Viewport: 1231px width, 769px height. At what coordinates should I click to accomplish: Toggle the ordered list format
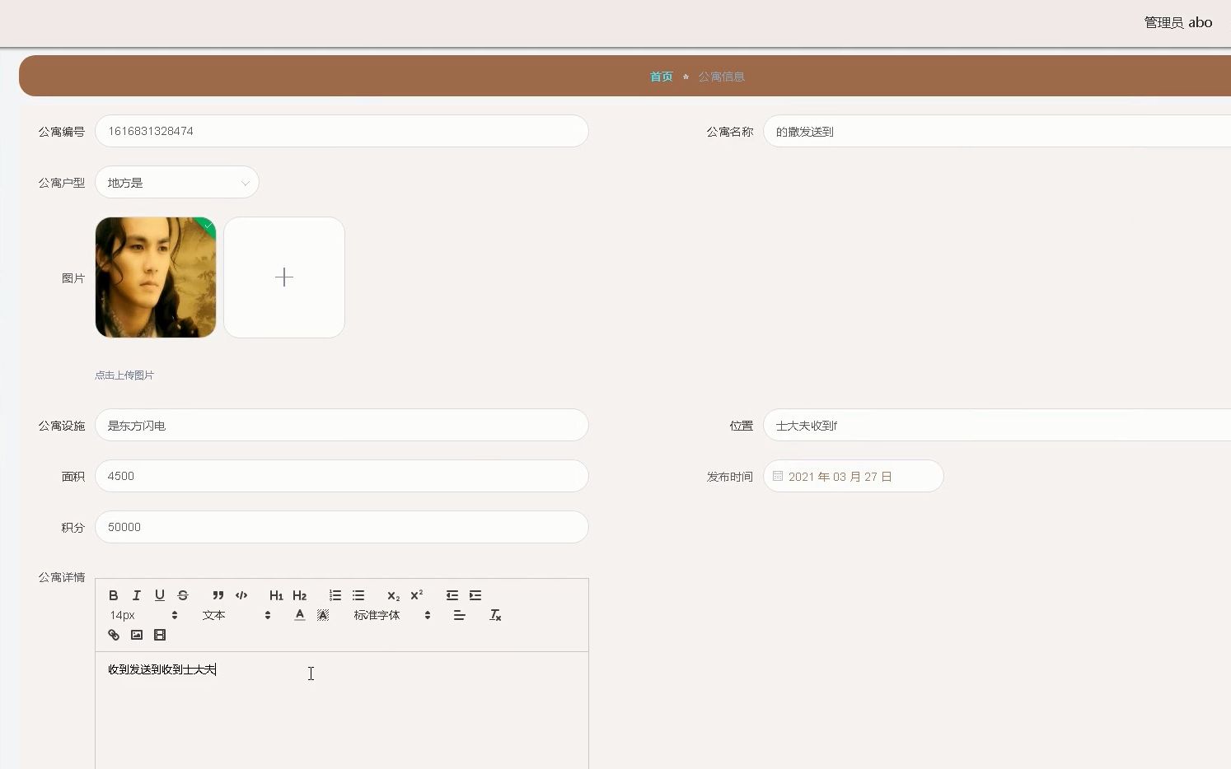pyautogui.click(x=335, y=595)
